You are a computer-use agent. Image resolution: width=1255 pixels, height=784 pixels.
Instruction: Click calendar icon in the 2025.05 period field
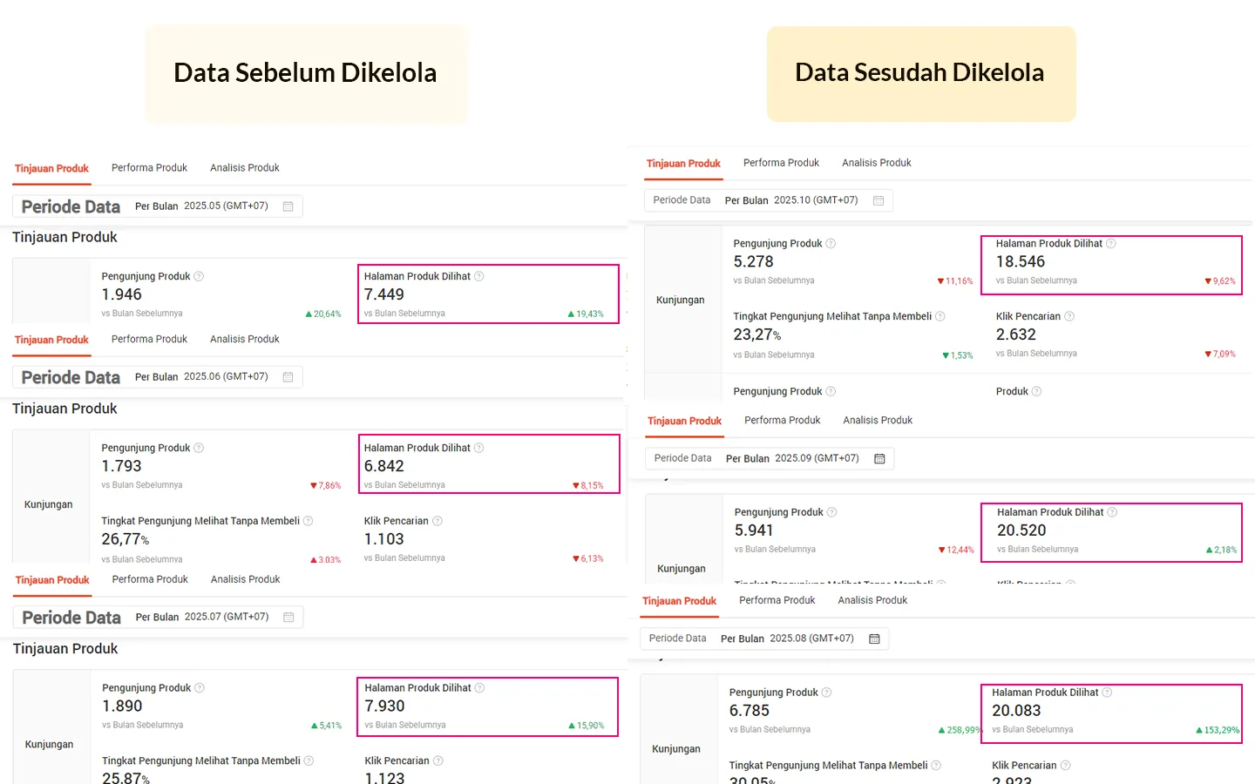(x=288, y=206)
